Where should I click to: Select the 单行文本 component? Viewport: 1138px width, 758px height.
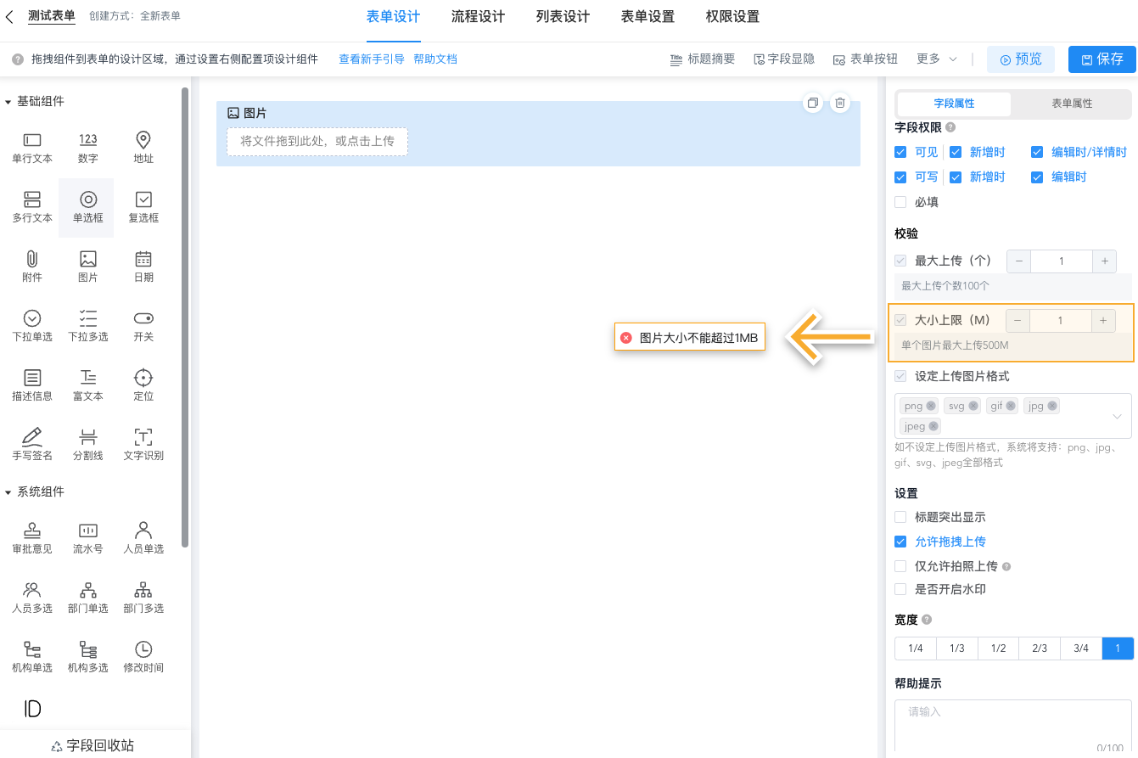[31, 148]
